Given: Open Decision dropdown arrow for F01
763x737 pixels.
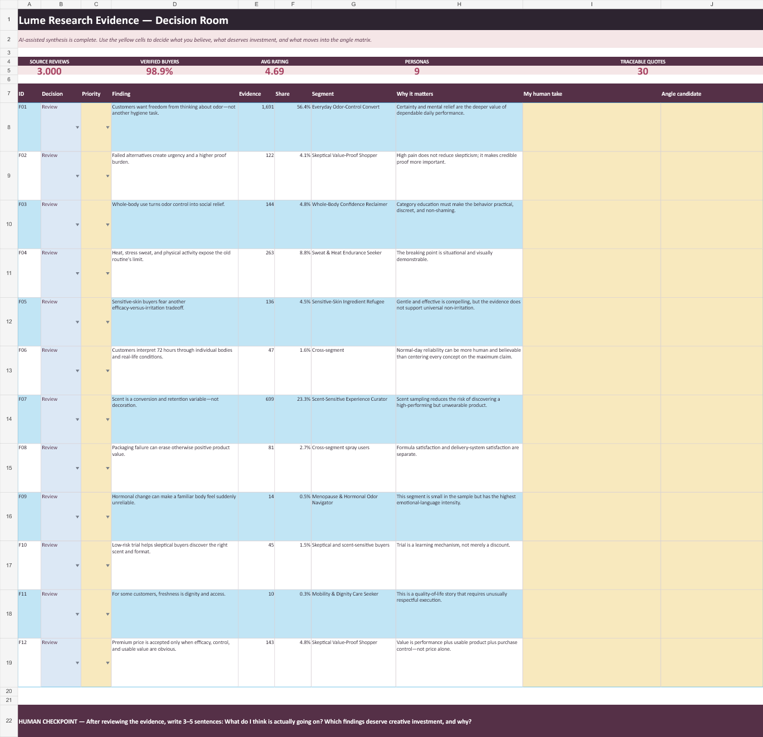Looking at the screenshot, I should (77, 127).
